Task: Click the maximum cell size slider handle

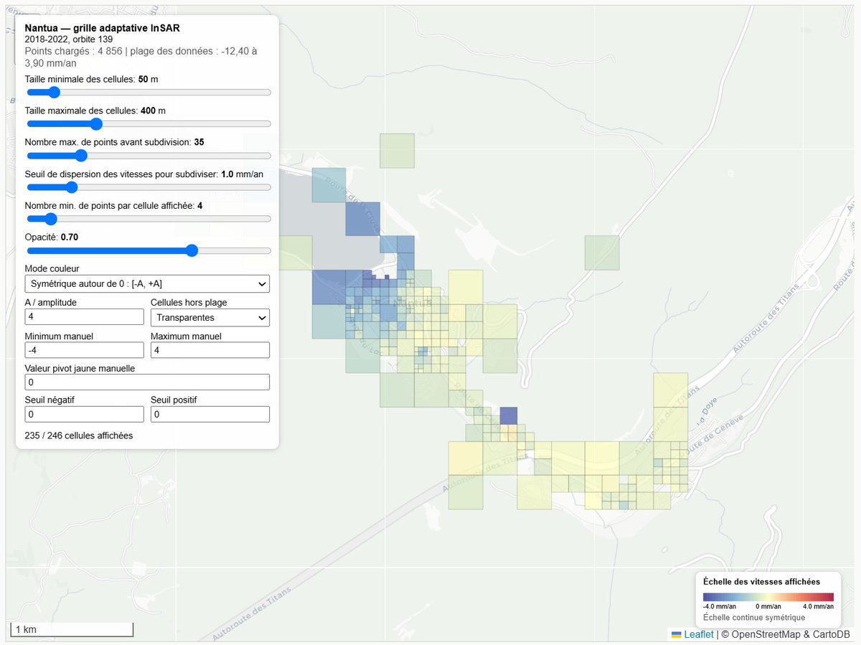Action: [95, 123]
